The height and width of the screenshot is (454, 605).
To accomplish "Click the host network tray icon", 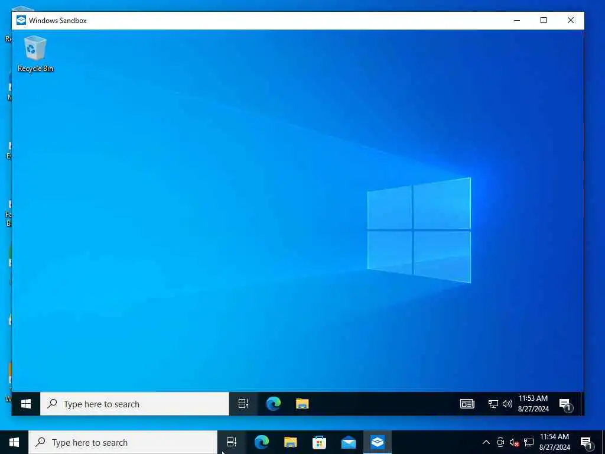I will (529, 442).
